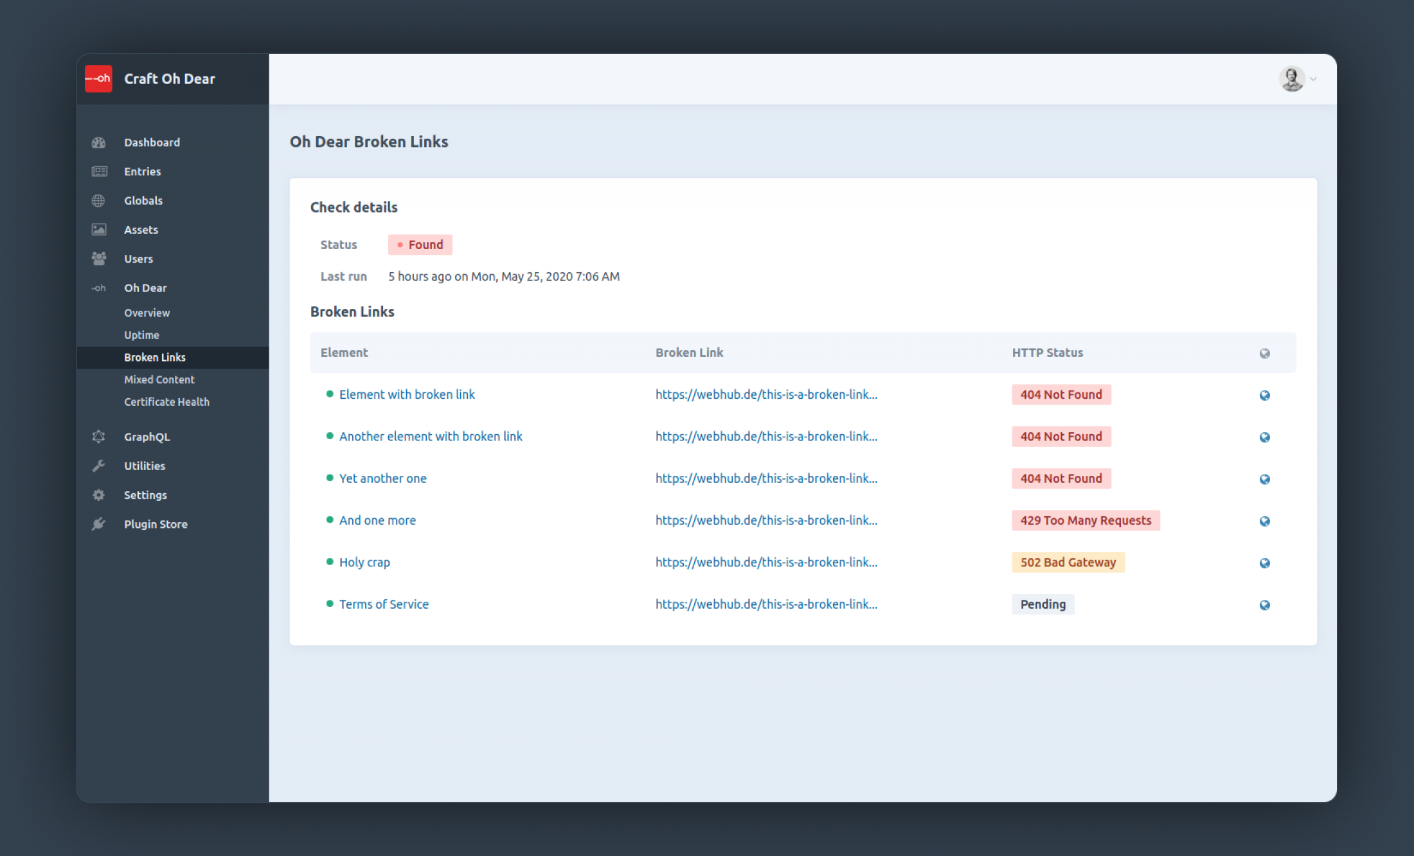Open the 'Holy crap' entry

(x=364, y=563)
